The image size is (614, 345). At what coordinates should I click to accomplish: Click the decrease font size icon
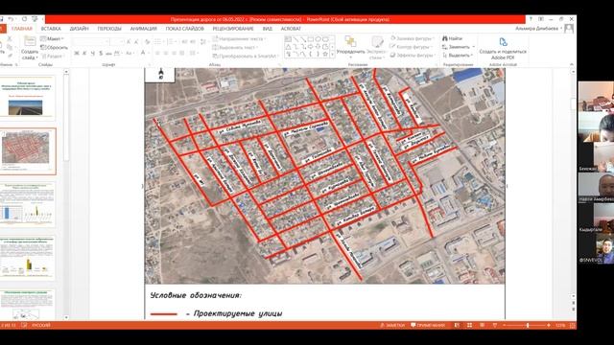136,41
